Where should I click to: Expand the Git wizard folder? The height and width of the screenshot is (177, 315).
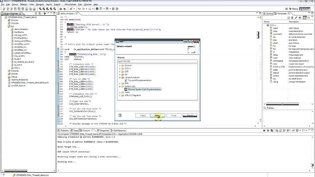tap(120, 74)
